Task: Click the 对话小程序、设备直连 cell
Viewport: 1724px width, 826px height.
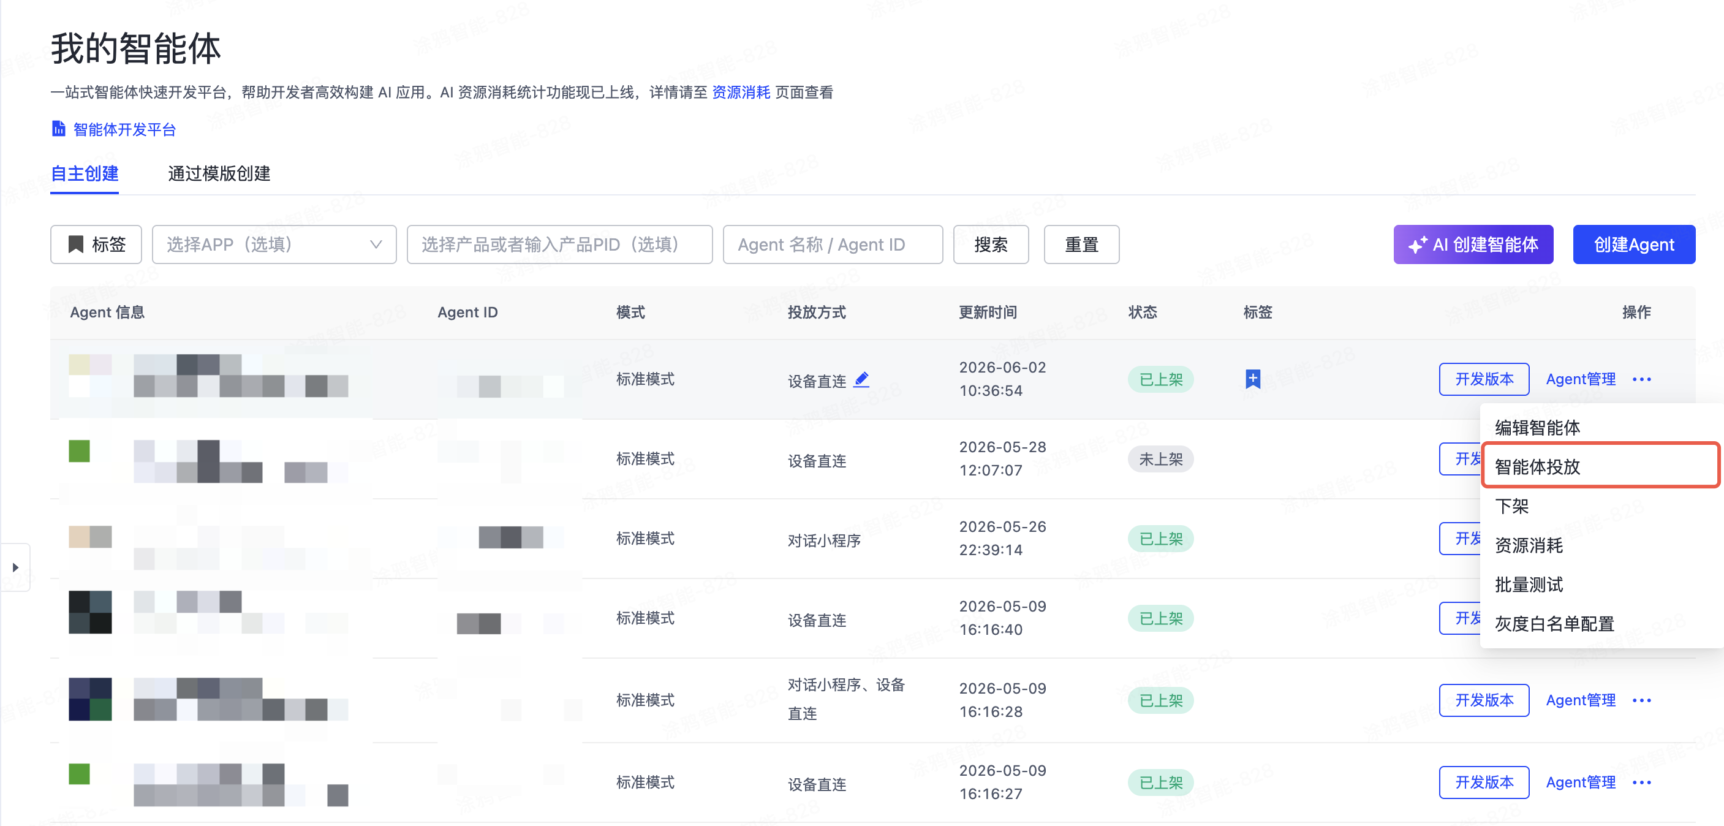Action: [846, 699]
